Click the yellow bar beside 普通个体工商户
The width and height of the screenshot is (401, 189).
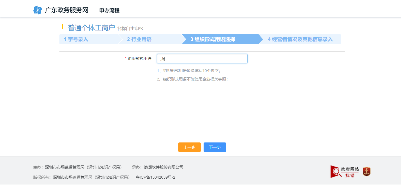(63, 27)
